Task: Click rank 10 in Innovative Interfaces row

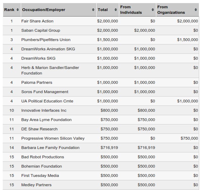Action: pos(12,110)
